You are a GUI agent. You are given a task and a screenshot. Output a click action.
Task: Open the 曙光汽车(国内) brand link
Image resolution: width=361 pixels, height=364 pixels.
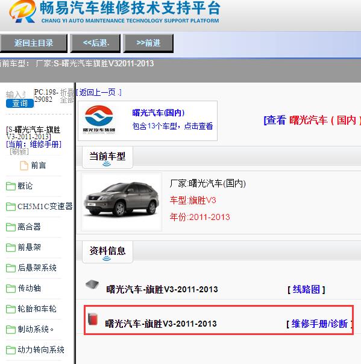159,113
